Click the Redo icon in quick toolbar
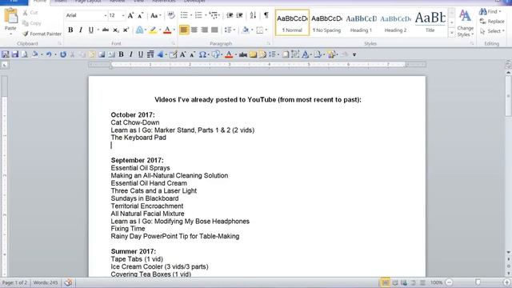 click(63, 54)
